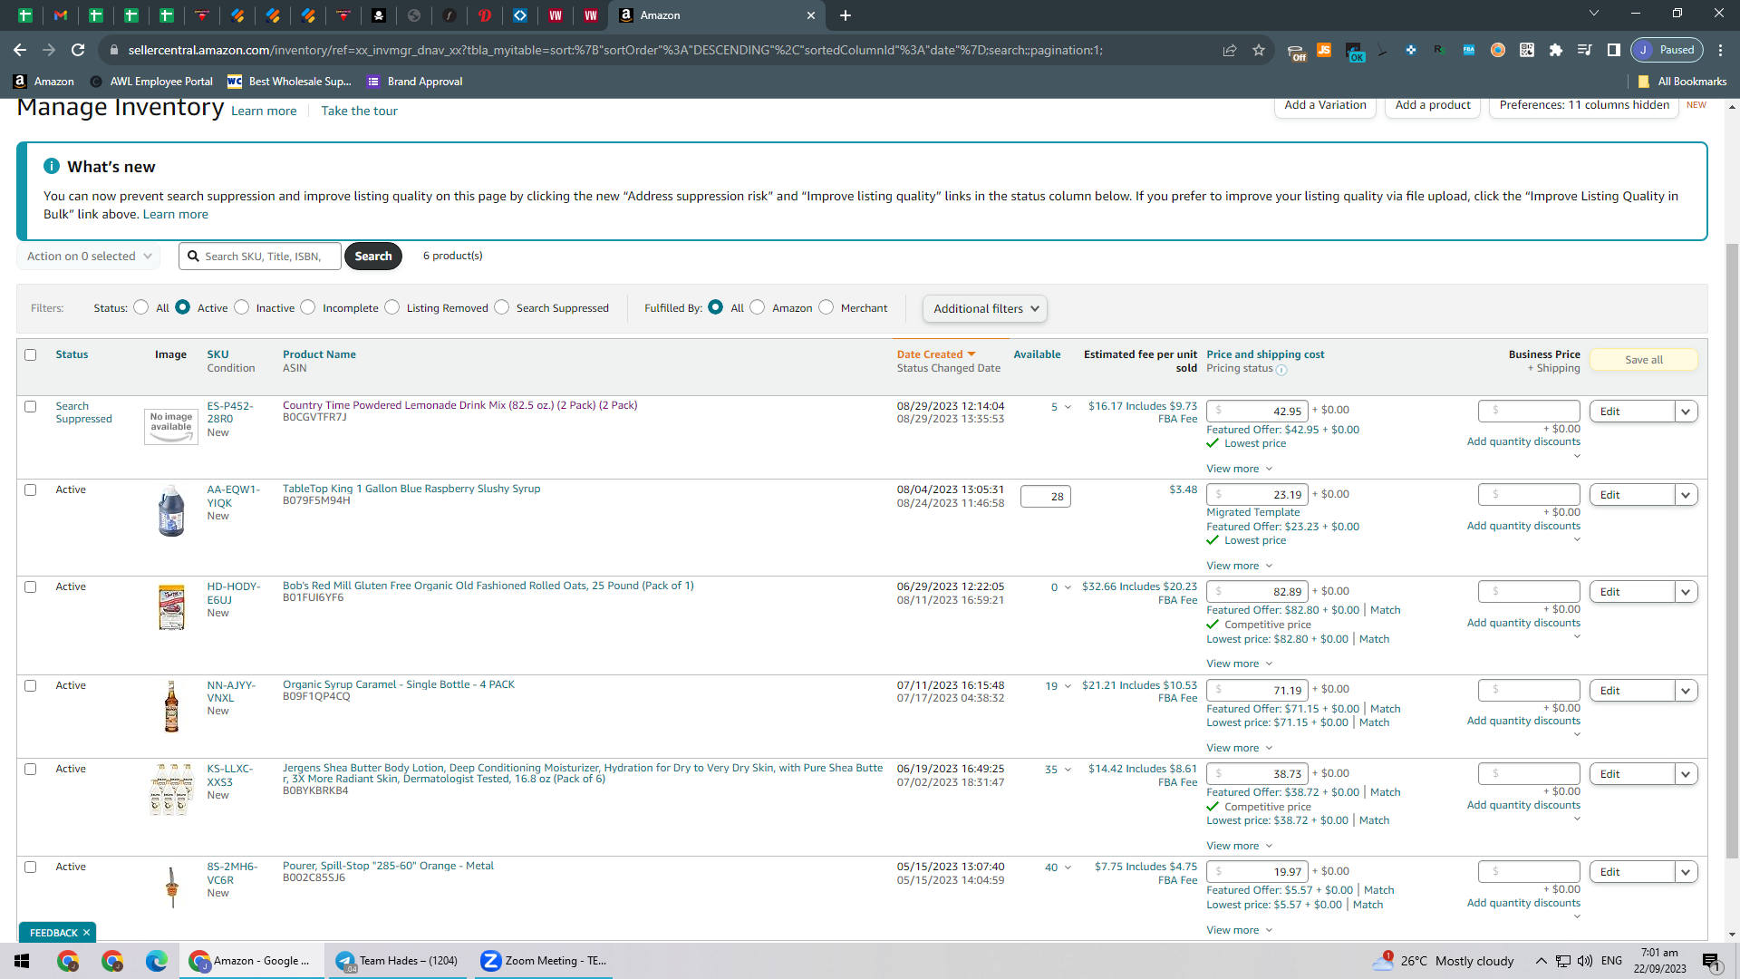Open Zoom Meeting taskbar window
This screenshot has height=979, width=1740.
[545, 961]
